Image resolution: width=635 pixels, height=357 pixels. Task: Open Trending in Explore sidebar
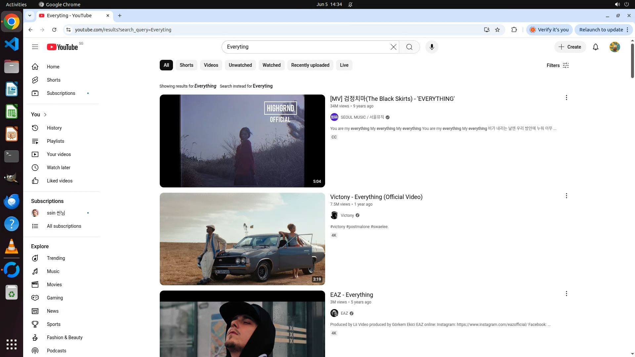point(56,258)
